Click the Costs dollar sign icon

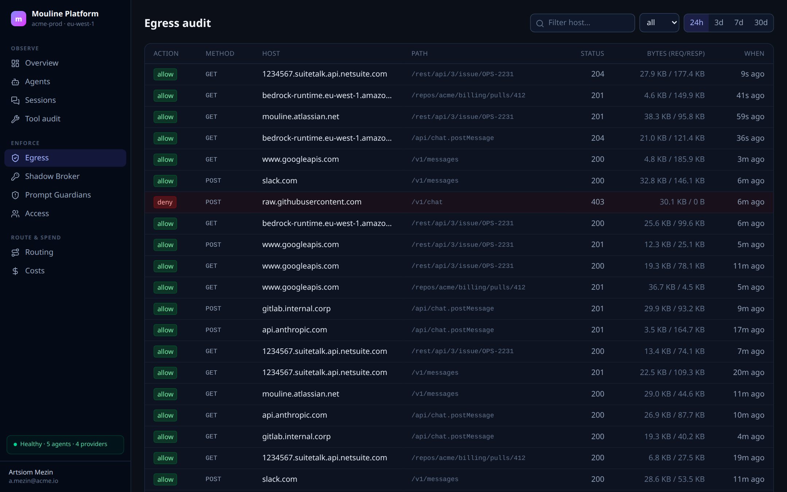15,271
